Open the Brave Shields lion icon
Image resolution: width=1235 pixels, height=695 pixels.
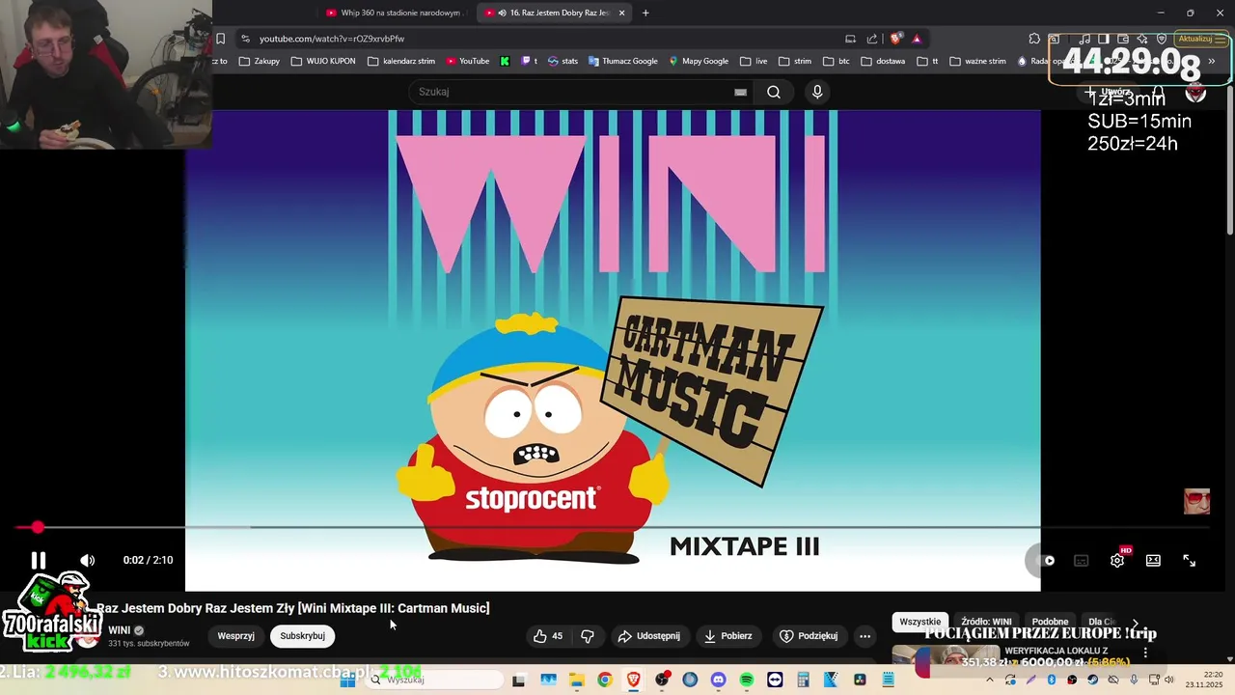(x=896, y=39)
